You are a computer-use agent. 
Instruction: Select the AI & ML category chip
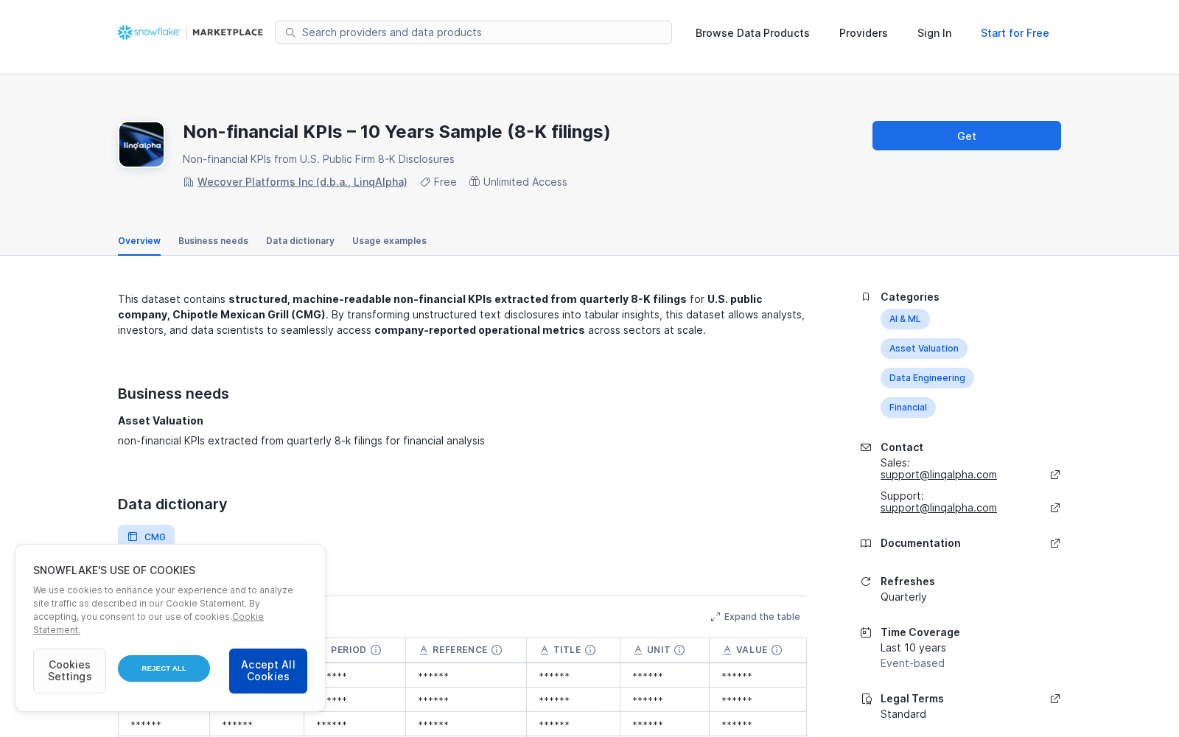[x=905, y=319]
